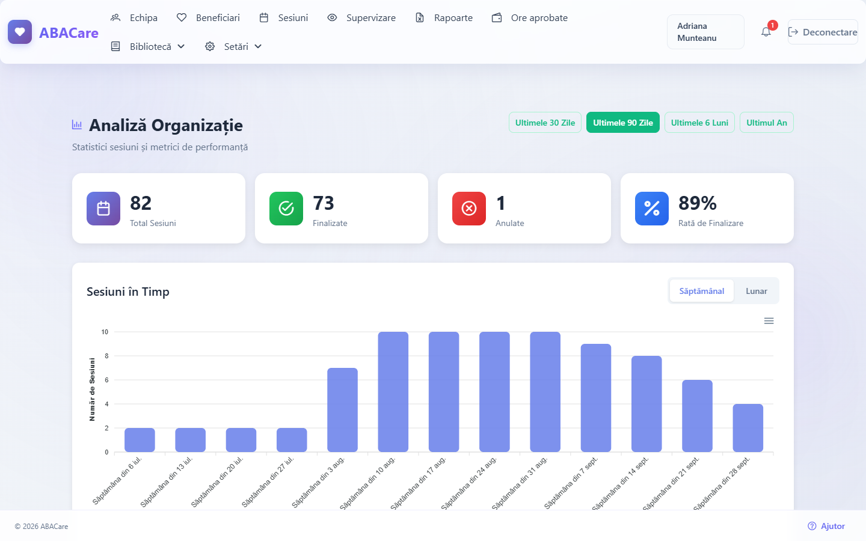Viewport: 866px width, 541px height.
Task: Open Adriana Munteanu user profile
Action: (705, 32)
